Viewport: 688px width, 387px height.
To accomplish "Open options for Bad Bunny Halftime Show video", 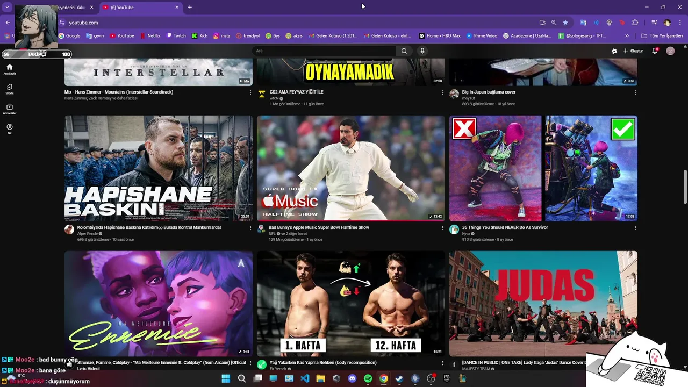I will (x=443, y=228).
